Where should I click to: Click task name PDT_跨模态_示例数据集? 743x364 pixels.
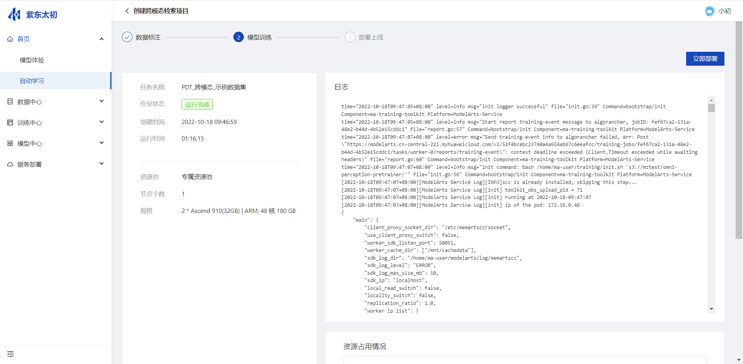(214, 87)
